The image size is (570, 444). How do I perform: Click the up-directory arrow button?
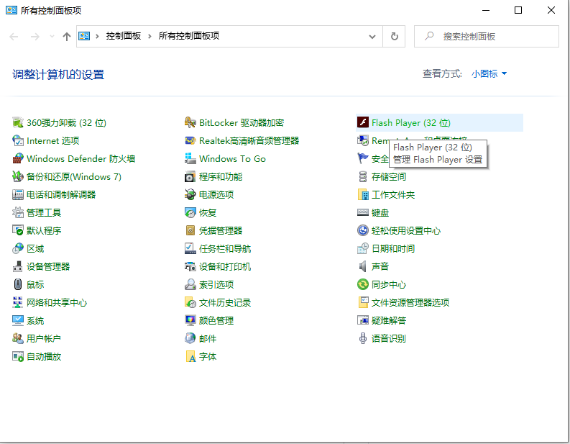click(67, 36)
